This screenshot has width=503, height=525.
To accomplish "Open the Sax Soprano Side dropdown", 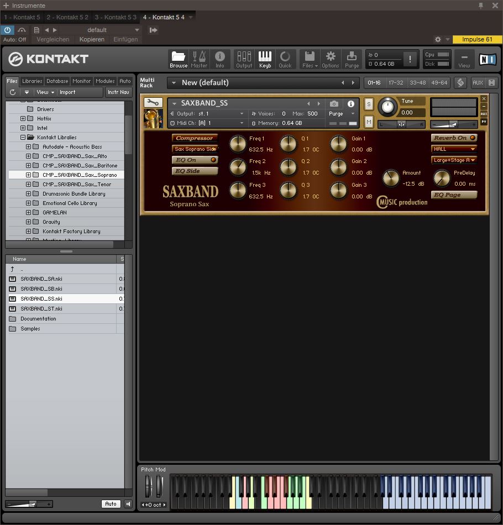I will [195, 149].
